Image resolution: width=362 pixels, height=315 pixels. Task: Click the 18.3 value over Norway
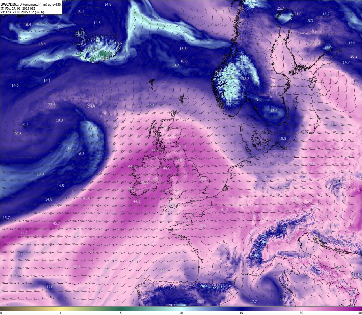coord(246,79)
